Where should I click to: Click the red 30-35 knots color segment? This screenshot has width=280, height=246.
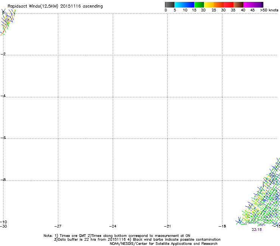(x=229, y=5)
